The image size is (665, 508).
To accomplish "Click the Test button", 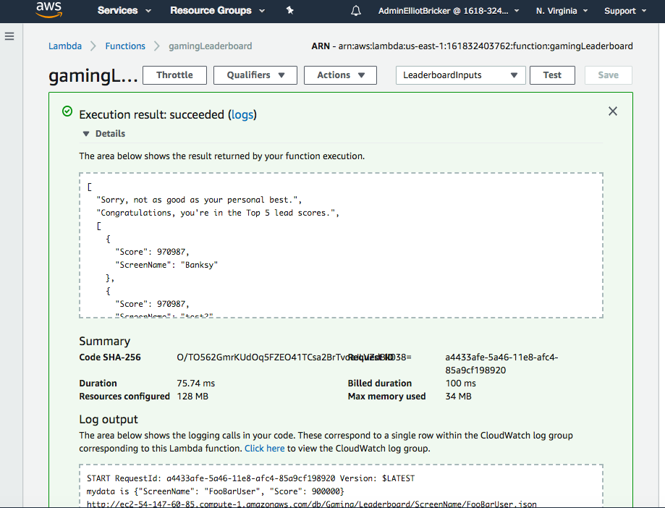I will tap(552, 75).
